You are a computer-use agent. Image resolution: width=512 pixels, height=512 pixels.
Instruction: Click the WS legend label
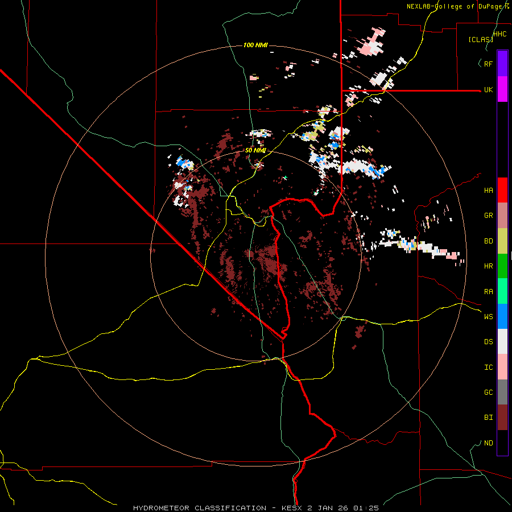(488, 317)
